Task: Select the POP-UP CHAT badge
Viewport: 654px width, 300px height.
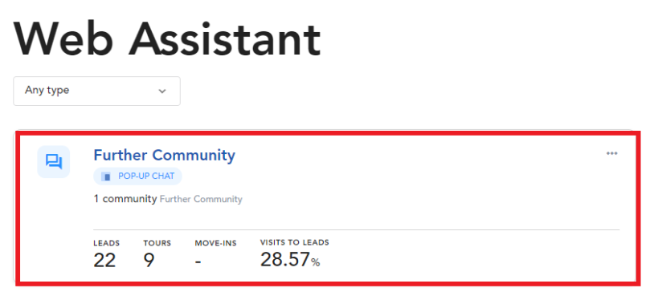Action: pyautogui.click(x=137, y=176)
